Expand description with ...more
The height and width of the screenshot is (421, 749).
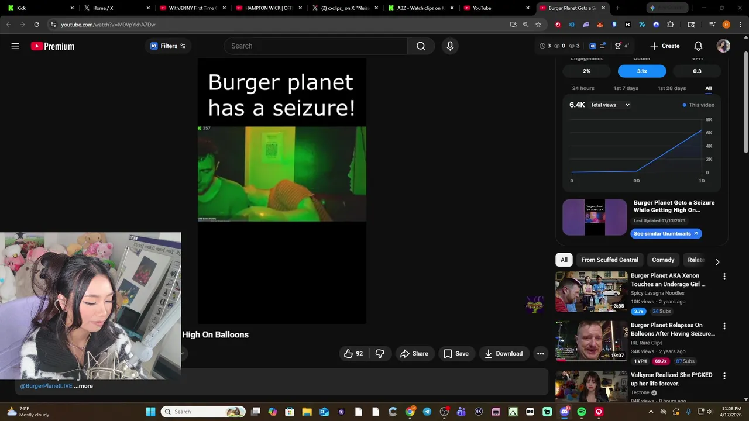(83, 386)
